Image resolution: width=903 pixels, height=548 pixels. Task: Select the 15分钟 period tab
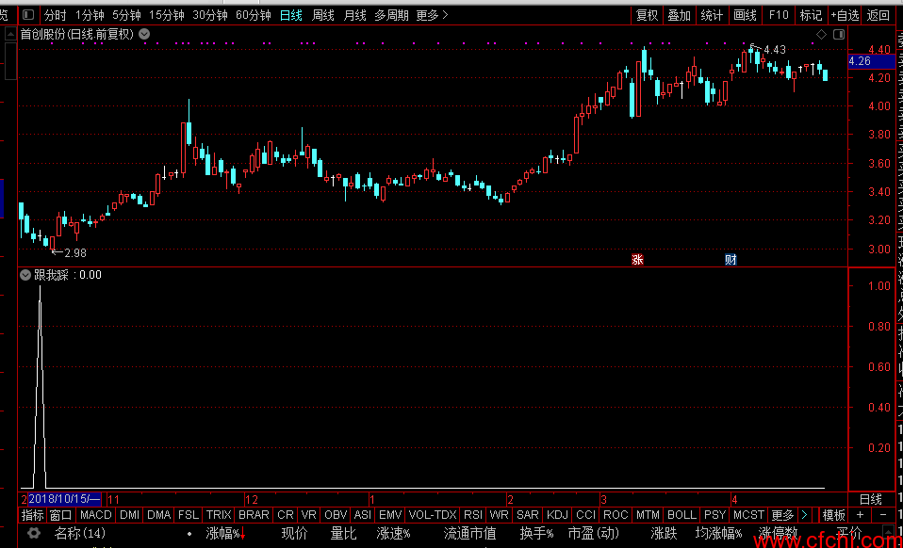167,15
